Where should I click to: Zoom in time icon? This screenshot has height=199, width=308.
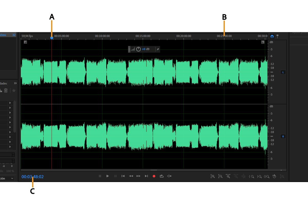tap(228, 176)
